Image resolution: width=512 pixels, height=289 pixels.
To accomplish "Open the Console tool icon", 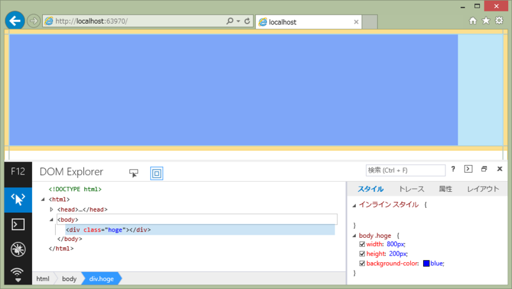I will [x=18, y=224].
